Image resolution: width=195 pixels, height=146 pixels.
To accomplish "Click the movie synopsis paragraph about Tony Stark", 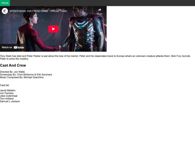I will click(x=95, y=57).
